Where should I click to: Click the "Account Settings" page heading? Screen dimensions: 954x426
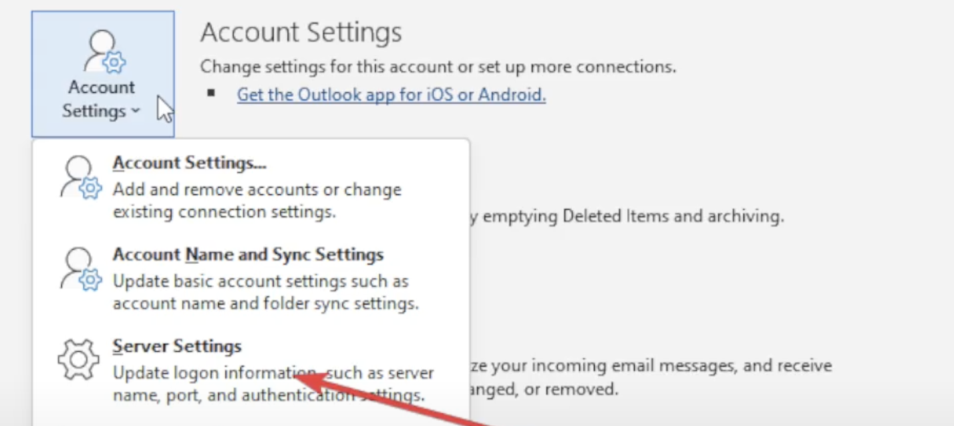tap(301, 32)
